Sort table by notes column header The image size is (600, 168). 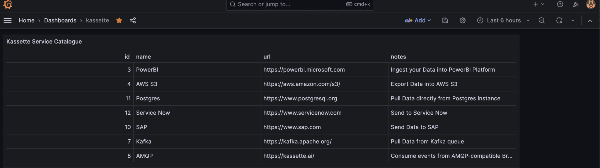(x=398, y=57)
